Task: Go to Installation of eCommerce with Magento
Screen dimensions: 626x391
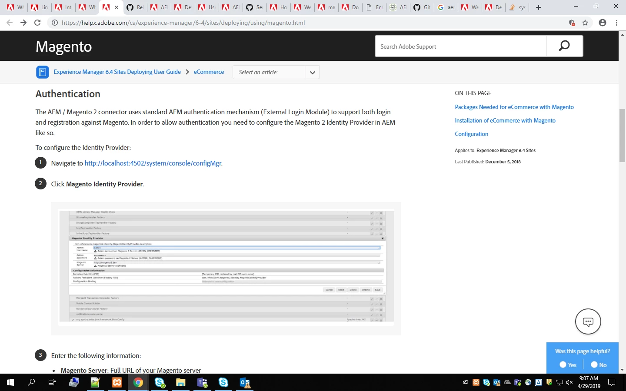Action: coord(505,120)
